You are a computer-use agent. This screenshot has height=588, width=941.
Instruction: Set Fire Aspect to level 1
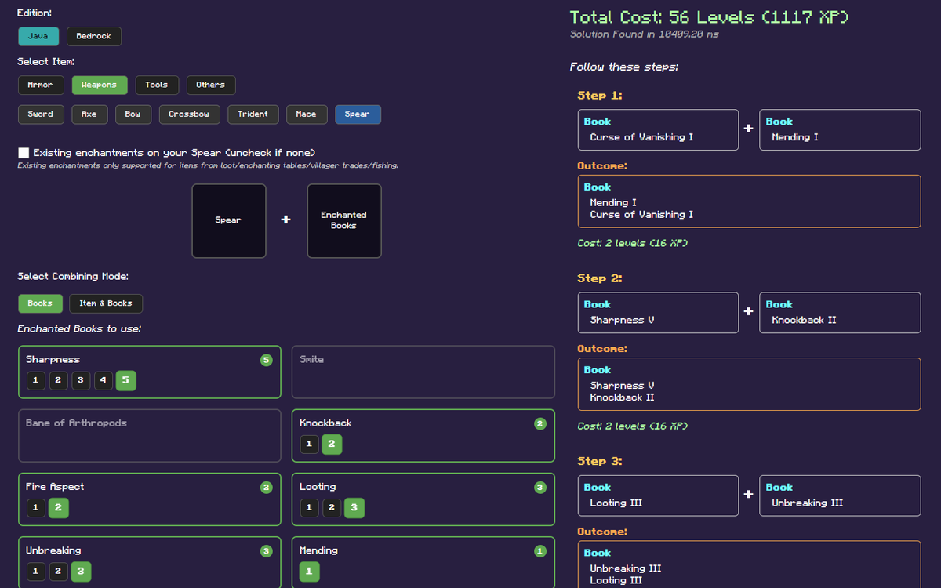[x=35, y=508]
